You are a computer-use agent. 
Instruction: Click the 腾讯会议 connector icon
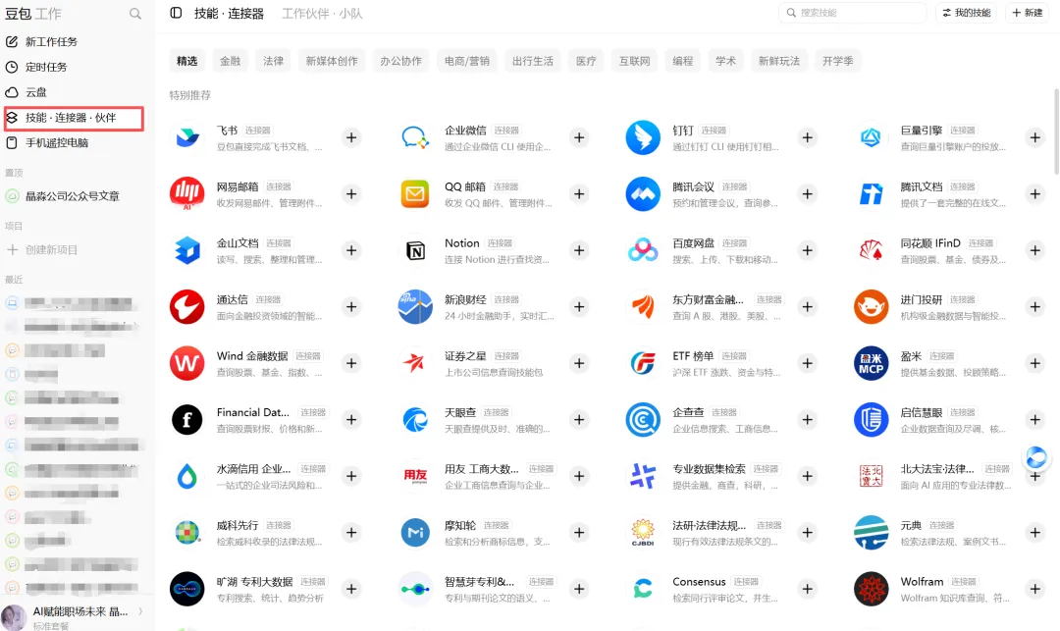[x=643, y=194]
